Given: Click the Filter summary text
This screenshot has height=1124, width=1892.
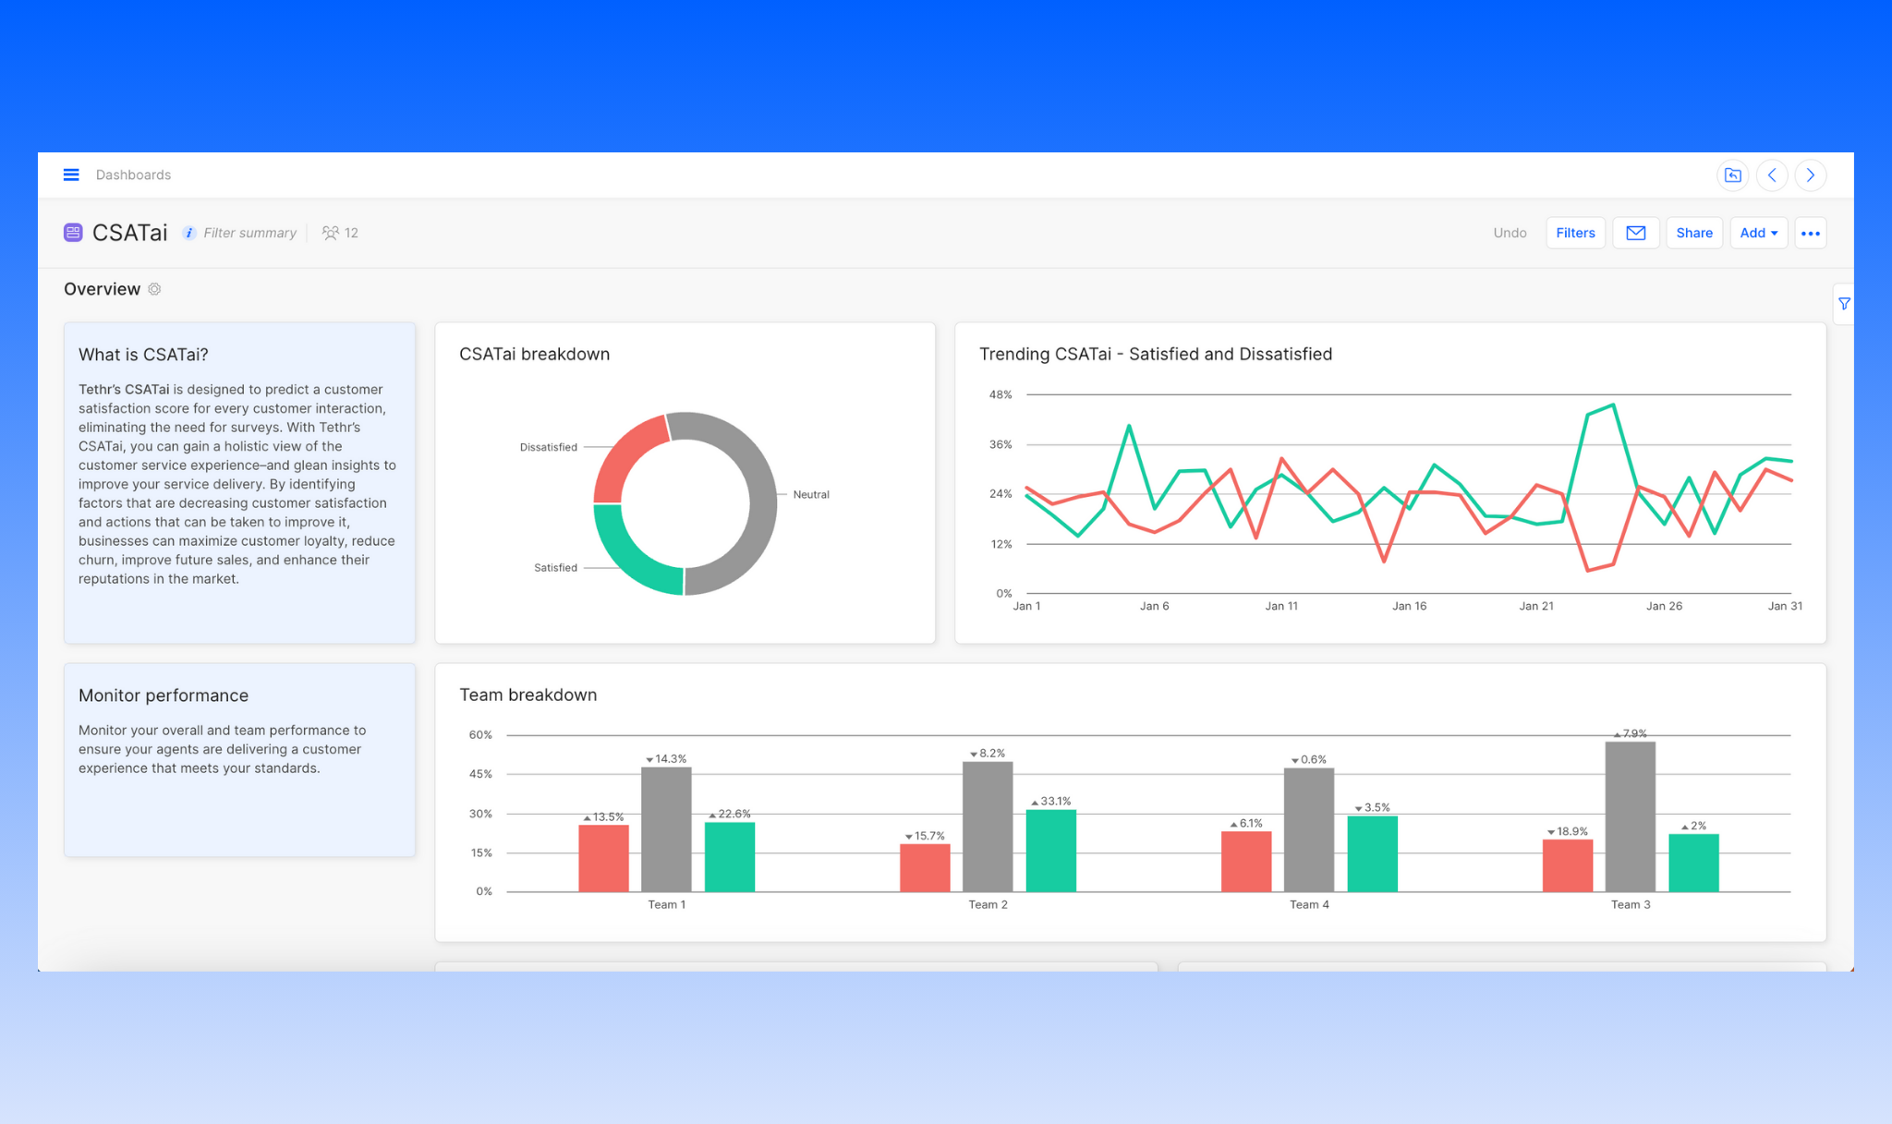Looking at the screenshot, I should [x=249, y=233].
